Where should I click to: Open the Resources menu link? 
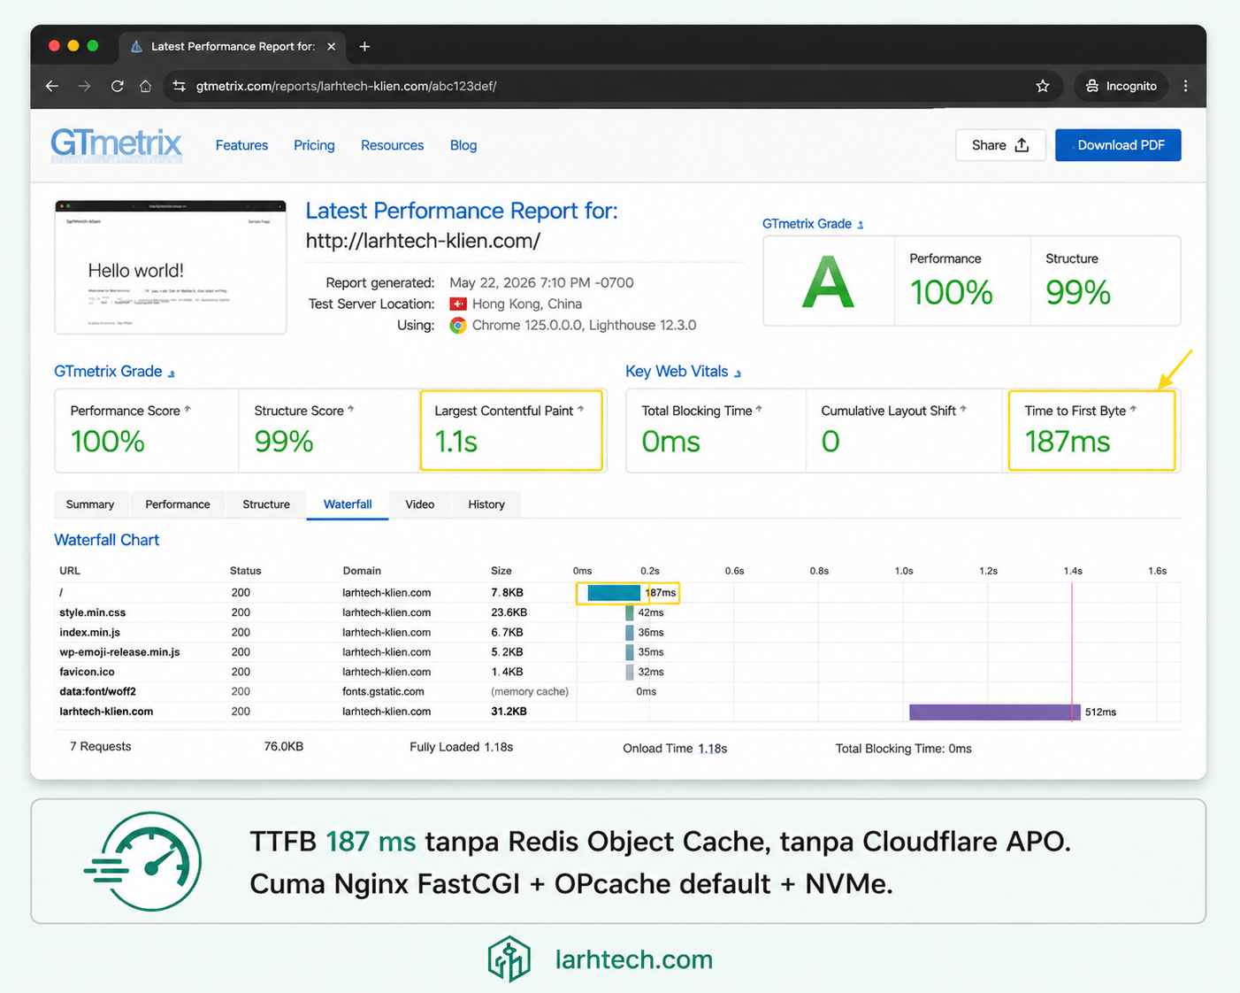(392, 145)
